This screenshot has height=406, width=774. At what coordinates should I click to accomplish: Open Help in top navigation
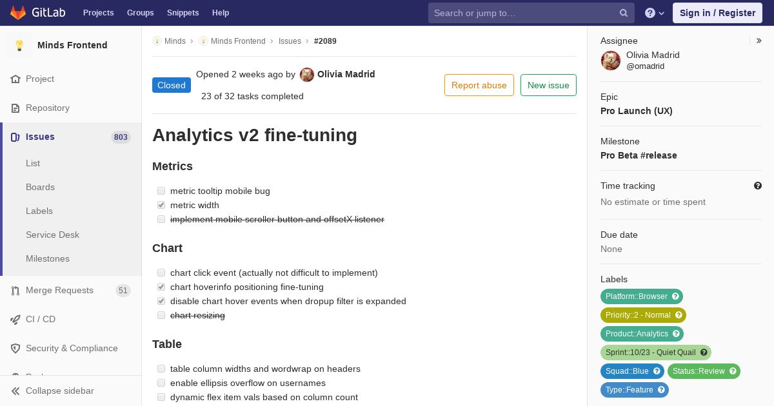221,13
